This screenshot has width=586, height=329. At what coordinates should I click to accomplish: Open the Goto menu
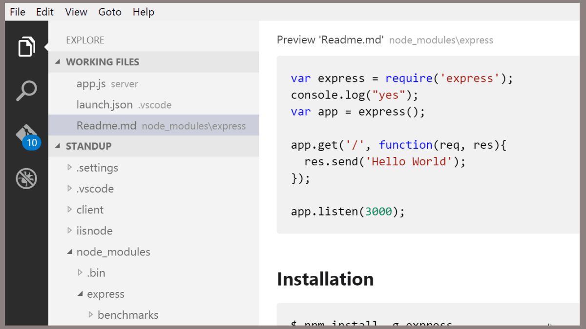[x=110, y=12]
